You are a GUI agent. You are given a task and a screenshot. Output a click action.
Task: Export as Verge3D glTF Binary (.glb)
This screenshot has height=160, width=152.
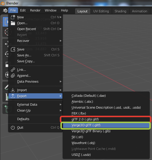tap(106, 131)
